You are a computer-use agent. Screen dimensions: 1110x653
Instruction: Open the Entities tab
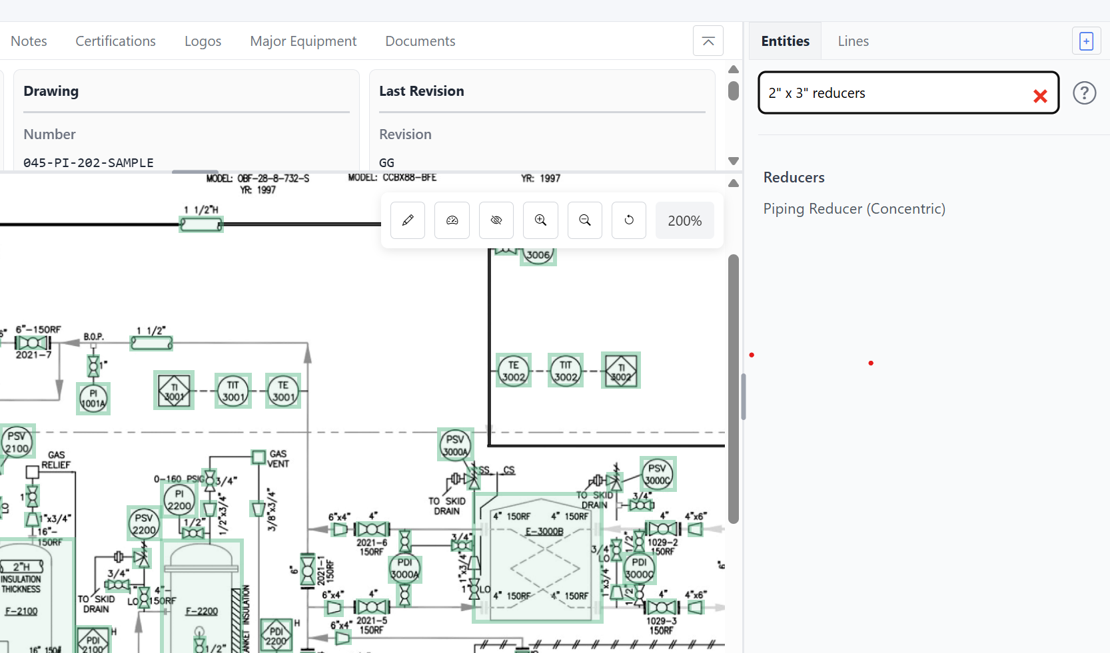[x=785, y=41]
